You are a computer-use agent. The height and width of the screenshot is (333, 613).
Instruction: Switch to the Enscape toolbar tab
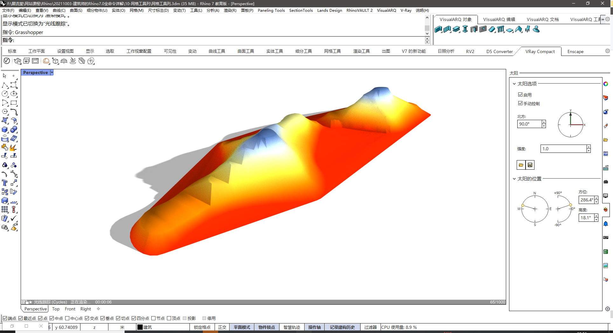pyautogui.click(x=575, y=51)
